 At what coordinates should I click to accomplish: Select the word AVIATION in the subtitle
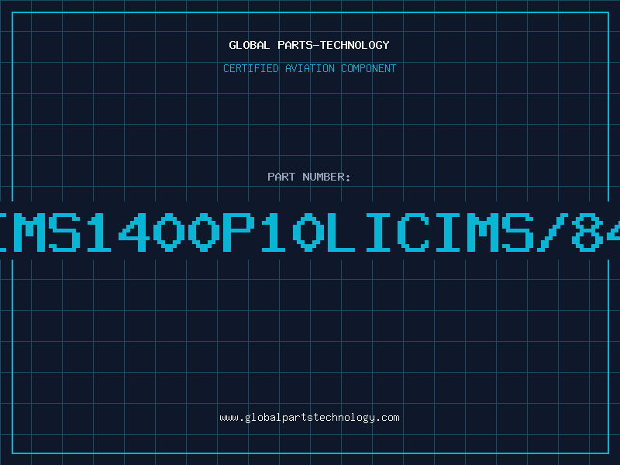(310, 68)
